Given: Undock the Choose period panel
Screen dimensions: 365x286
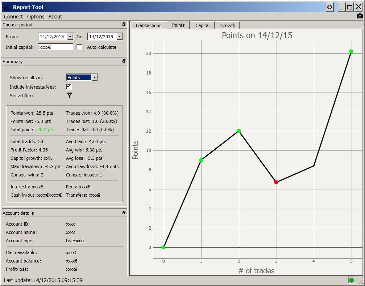Looking at the screenshot, I should pyautogui.click(x=124, y=25).
